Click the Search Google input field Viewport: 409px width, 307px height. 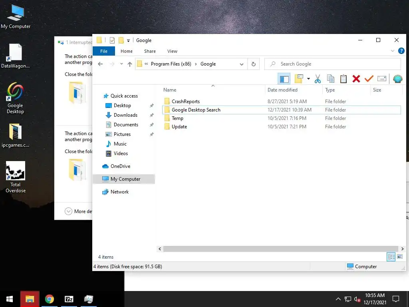tap(333, 64)
